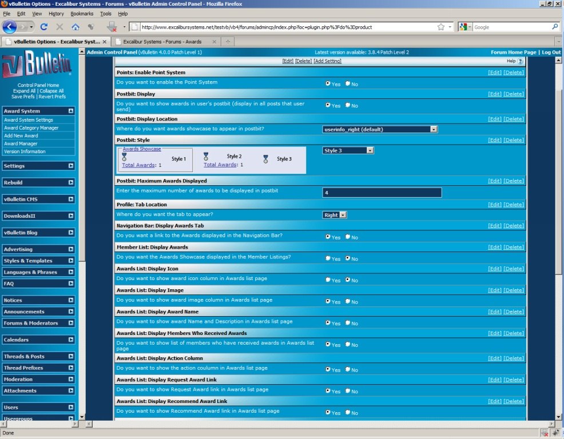The height and width of the screenshot is (439, 564).
Task: Open the Profile Tab Location dropdown
Action: tap(335, 215)
